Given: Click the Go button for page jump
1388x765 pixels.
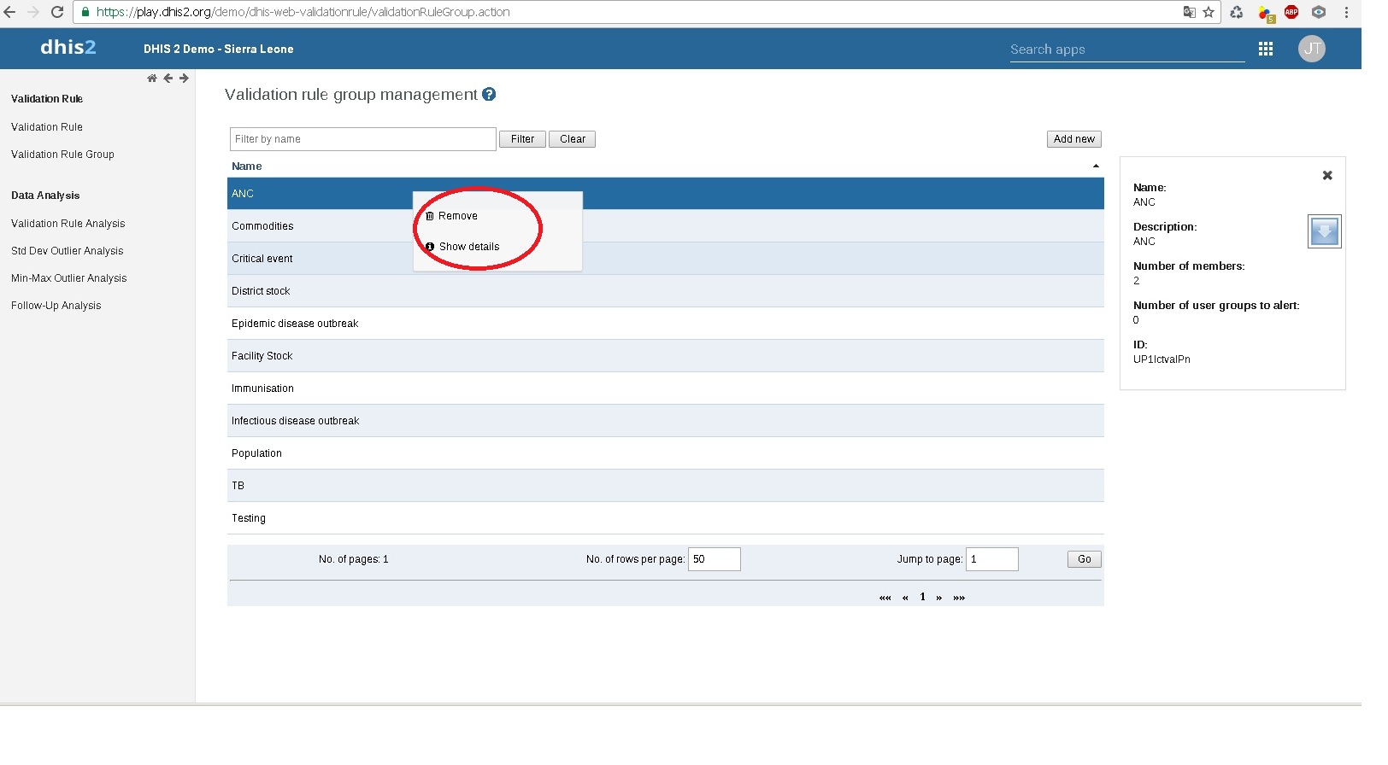Looking at the screenshot, I should click(1084, 559).
